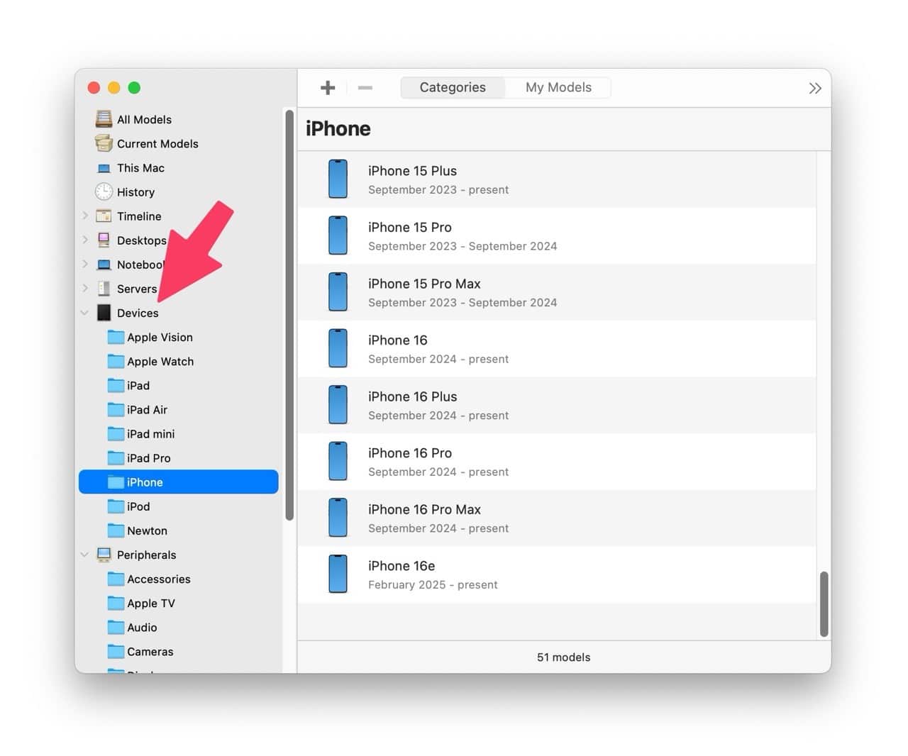Image resolution: width=908 pixels, height=756 pixels.
Task: Click the plus add button in toolbar
Action: click(x=328, y=87)
